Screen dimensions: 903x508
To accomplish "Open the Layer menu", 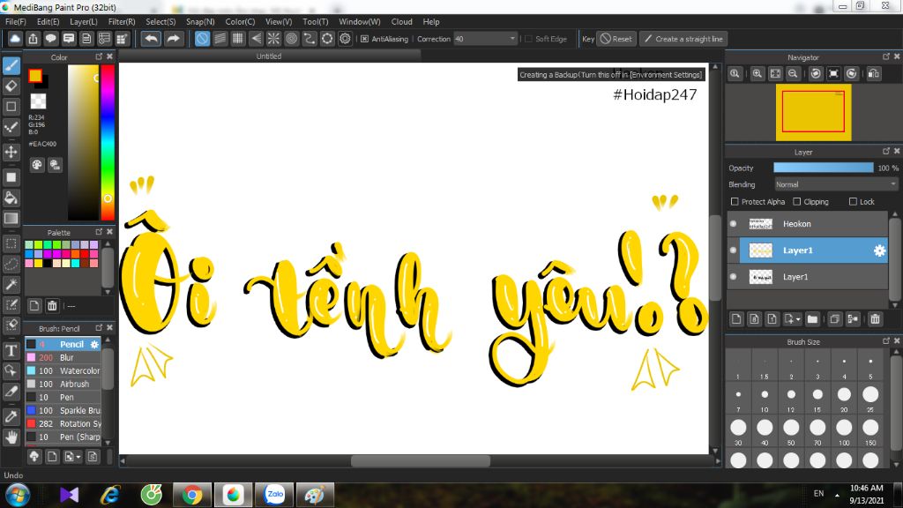I will [x=84, y=21].
